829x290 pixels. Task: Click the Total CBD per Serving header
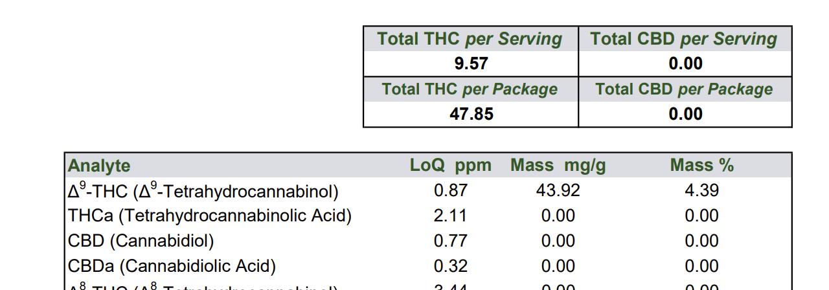684,39
